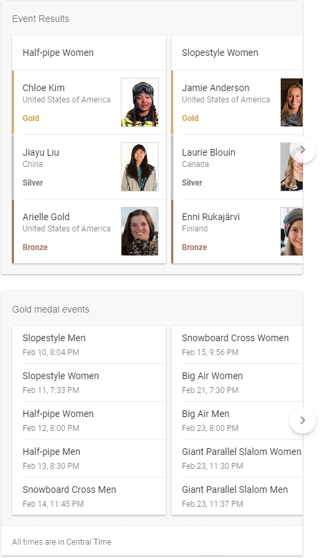Open Jamie Anderson's profile photo
Viewport: 320px width, 558px height.
pos(291,102)
